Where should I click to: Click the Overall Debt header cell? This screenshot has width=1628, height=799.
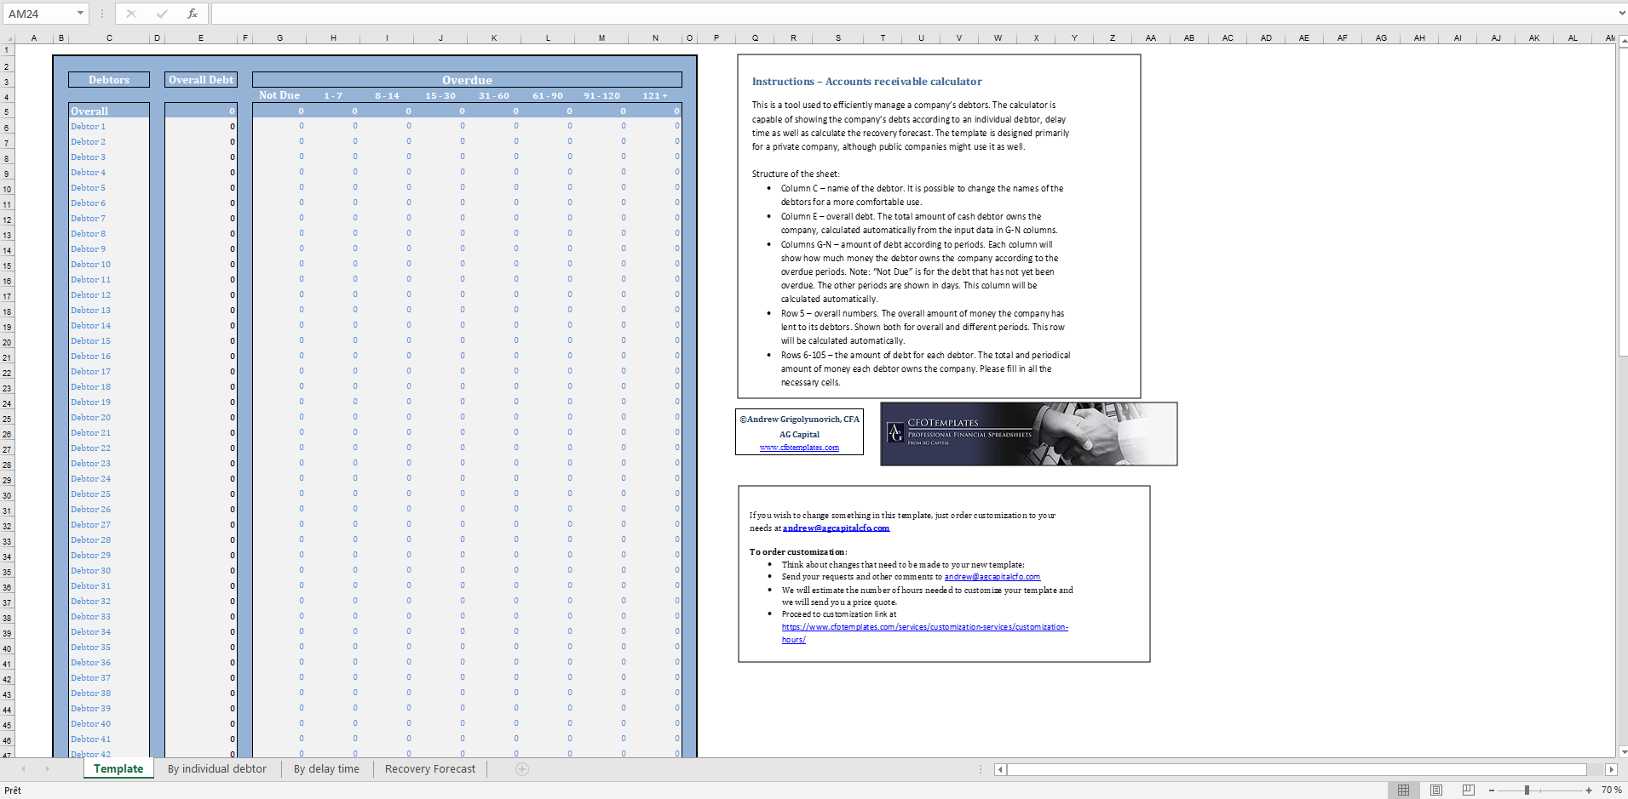[x=201, y=80]
